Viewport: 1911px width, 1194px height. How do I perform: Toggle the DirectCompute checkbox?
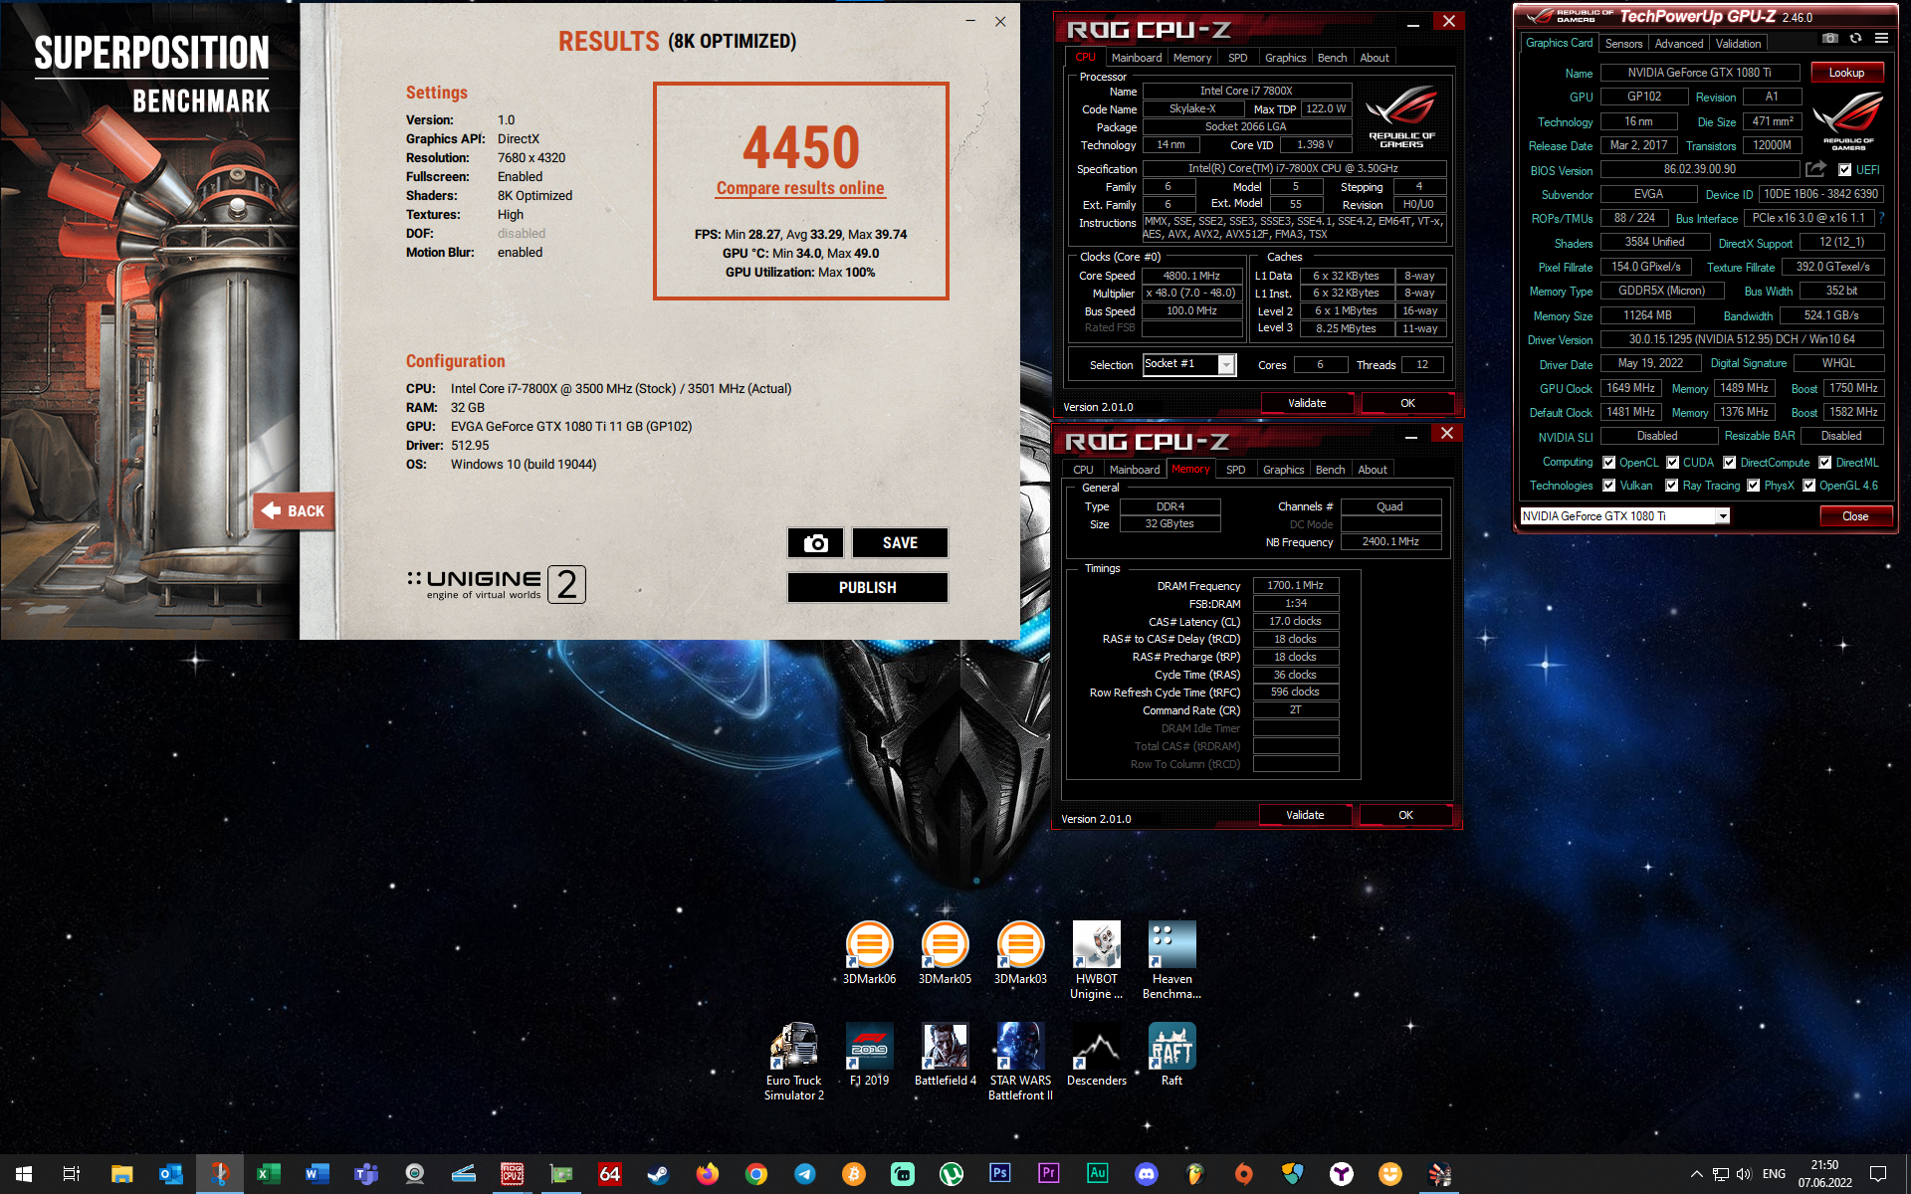1730,463
